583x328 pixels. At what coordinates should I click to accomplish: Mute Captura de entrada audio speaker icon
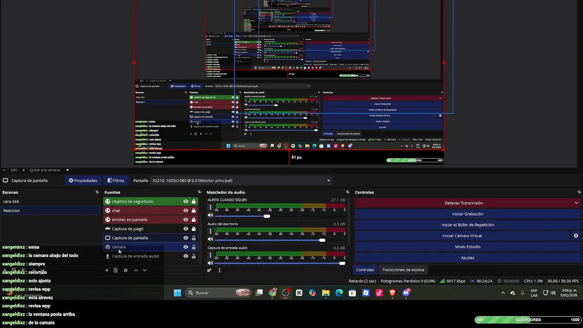click(210, 263)
